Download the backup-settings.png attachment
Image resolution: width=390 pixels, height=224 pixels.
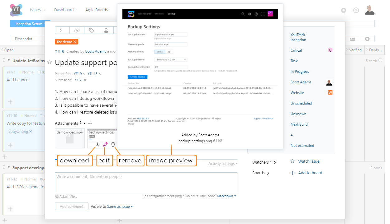pos(97,144)
